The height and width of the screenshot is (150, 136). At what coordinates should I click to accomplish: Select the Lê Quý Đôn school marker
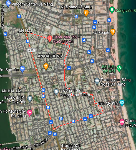pyautogui.click(x=30, y=99)
